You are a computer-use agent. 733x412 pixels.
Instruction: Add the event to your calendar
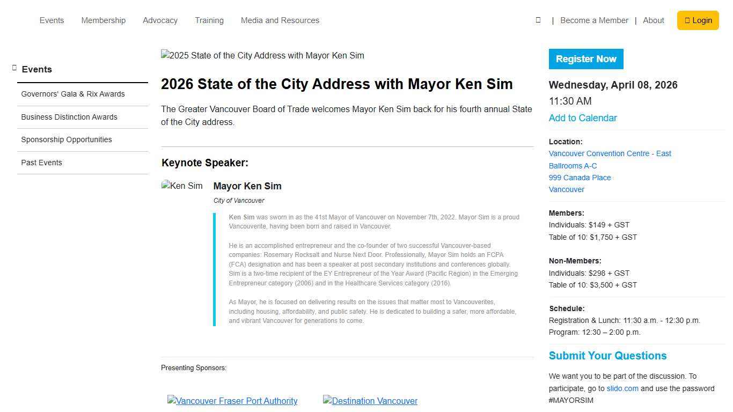click(583, 117)
